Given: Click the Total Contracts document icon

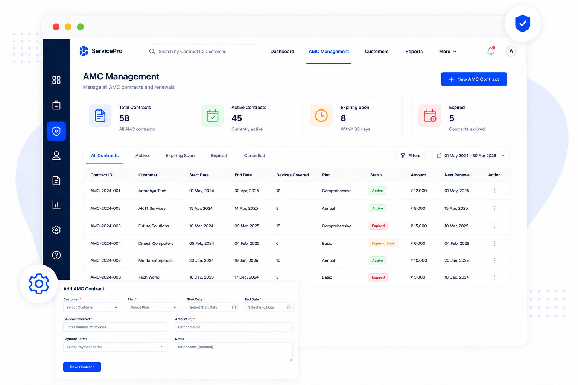Looking at the screenshot, I should (100, 115).
